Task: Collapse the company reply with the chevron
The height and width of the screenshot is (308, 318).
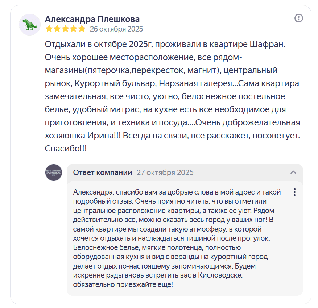Action: 293,172
